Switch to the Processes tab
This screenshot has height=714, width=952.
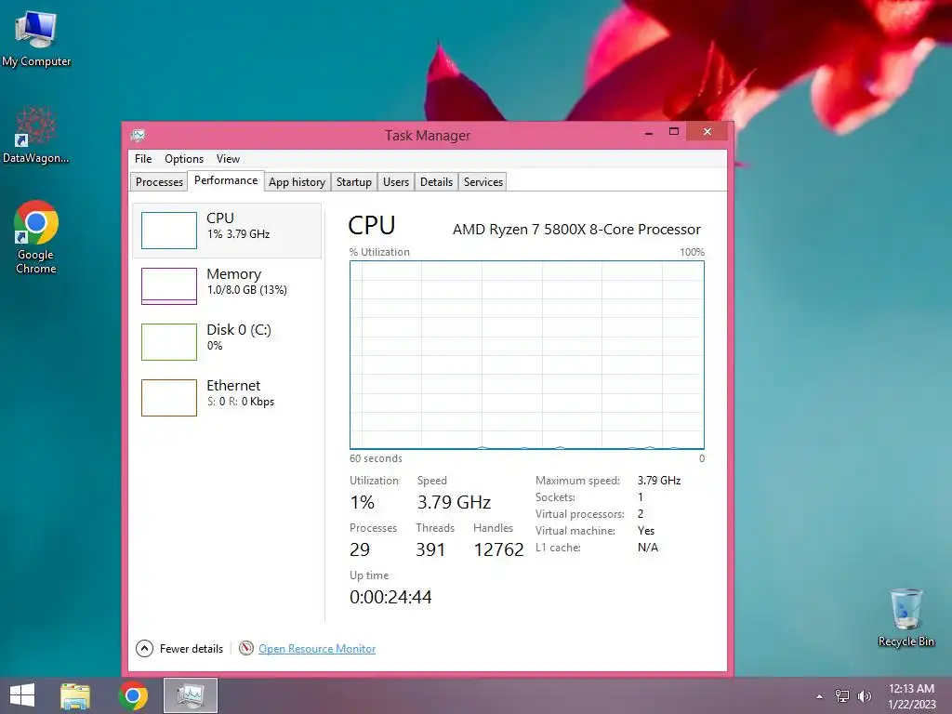[x=159, y=182]
